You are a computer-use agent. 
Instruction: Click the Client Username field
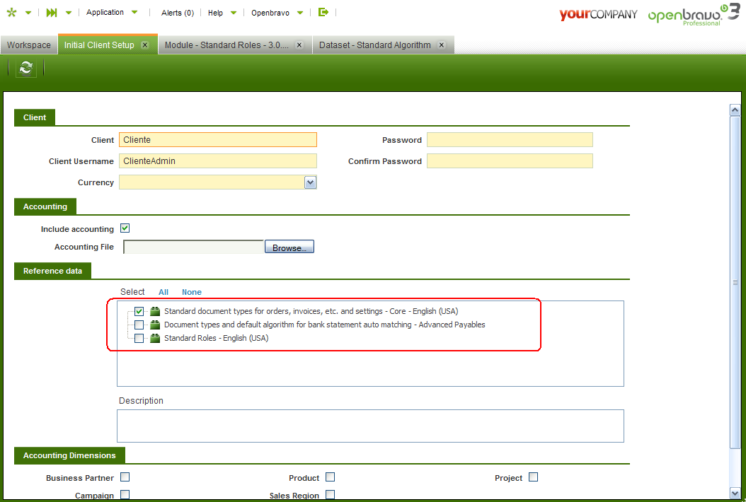coord(218,160)
